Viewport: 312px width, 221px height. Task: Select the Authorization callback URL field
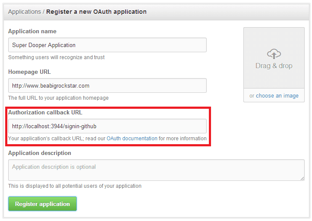107,126
